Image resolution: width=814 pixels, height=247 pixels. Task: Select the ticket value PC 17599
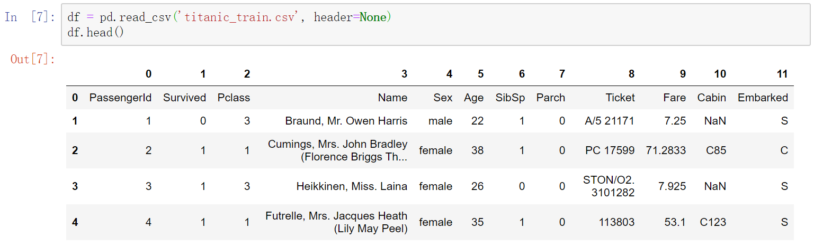tap(610, 150)
